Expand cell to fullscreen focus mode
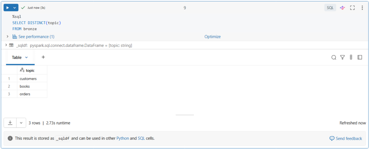The height and width of the screenshot is (149, 370). point(352,8)
